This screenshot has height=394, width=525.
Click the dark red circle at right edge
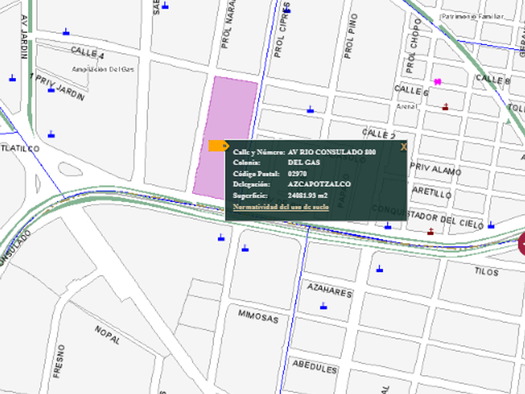pos(521,243)
